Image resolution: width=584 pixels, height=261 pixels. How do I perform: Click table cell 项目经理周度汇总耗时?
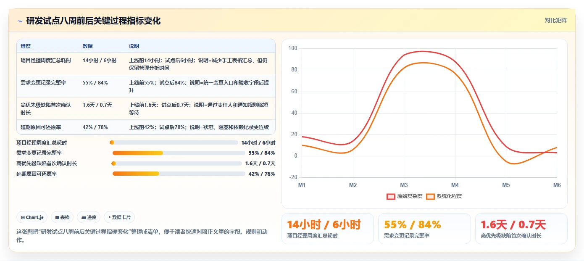pyautogui.click(x=46, y=61)
